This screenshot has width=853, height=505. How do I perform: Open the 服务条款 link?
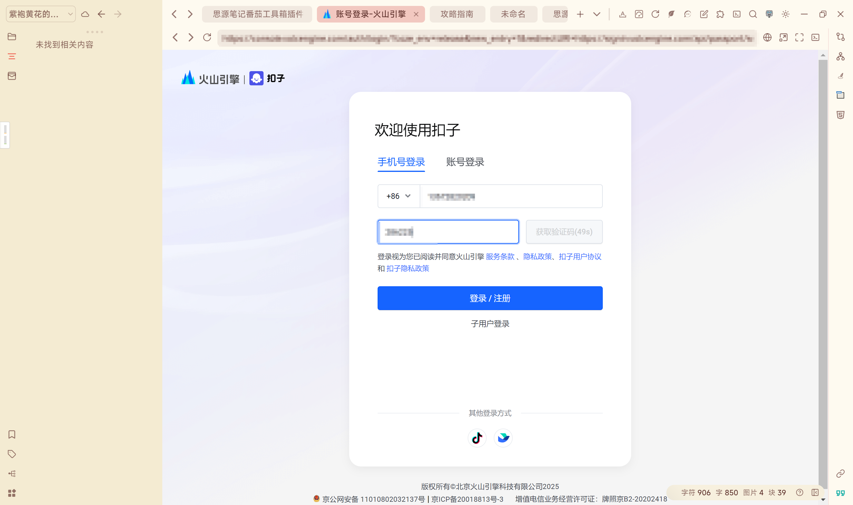500,257
